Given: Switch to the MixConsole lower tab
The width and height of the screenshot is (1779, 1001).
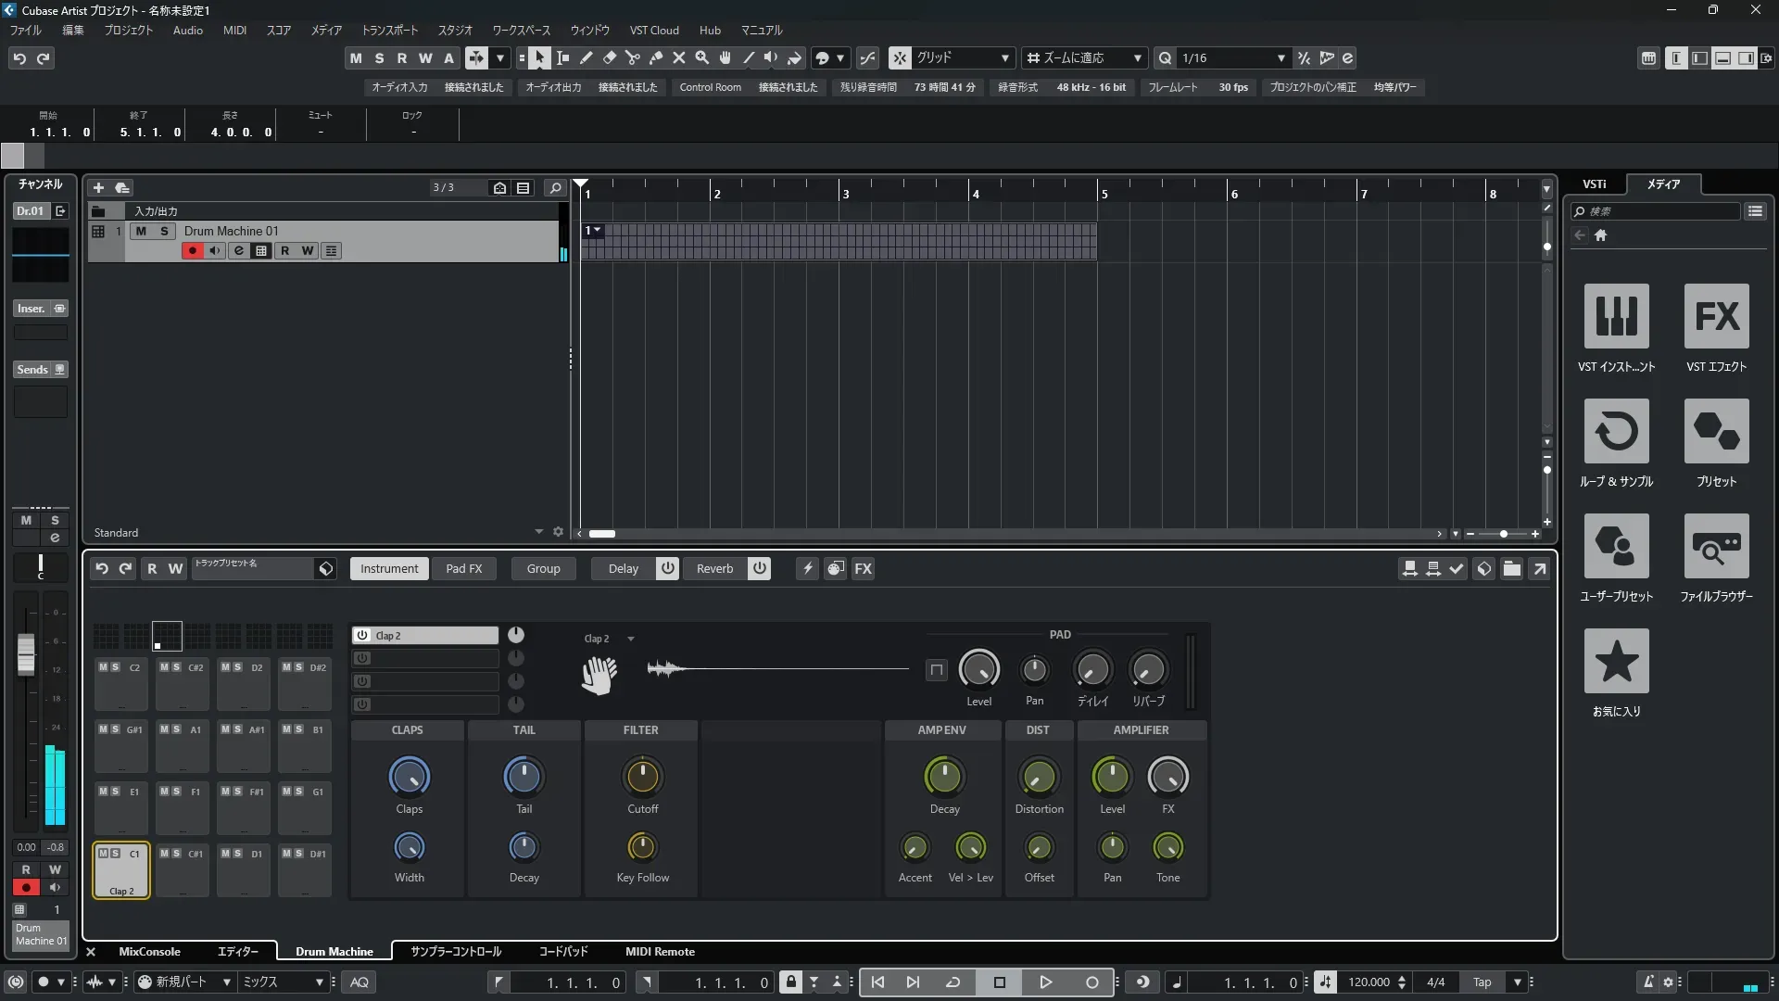Looking at the screenshot, I should click(149, 951).
